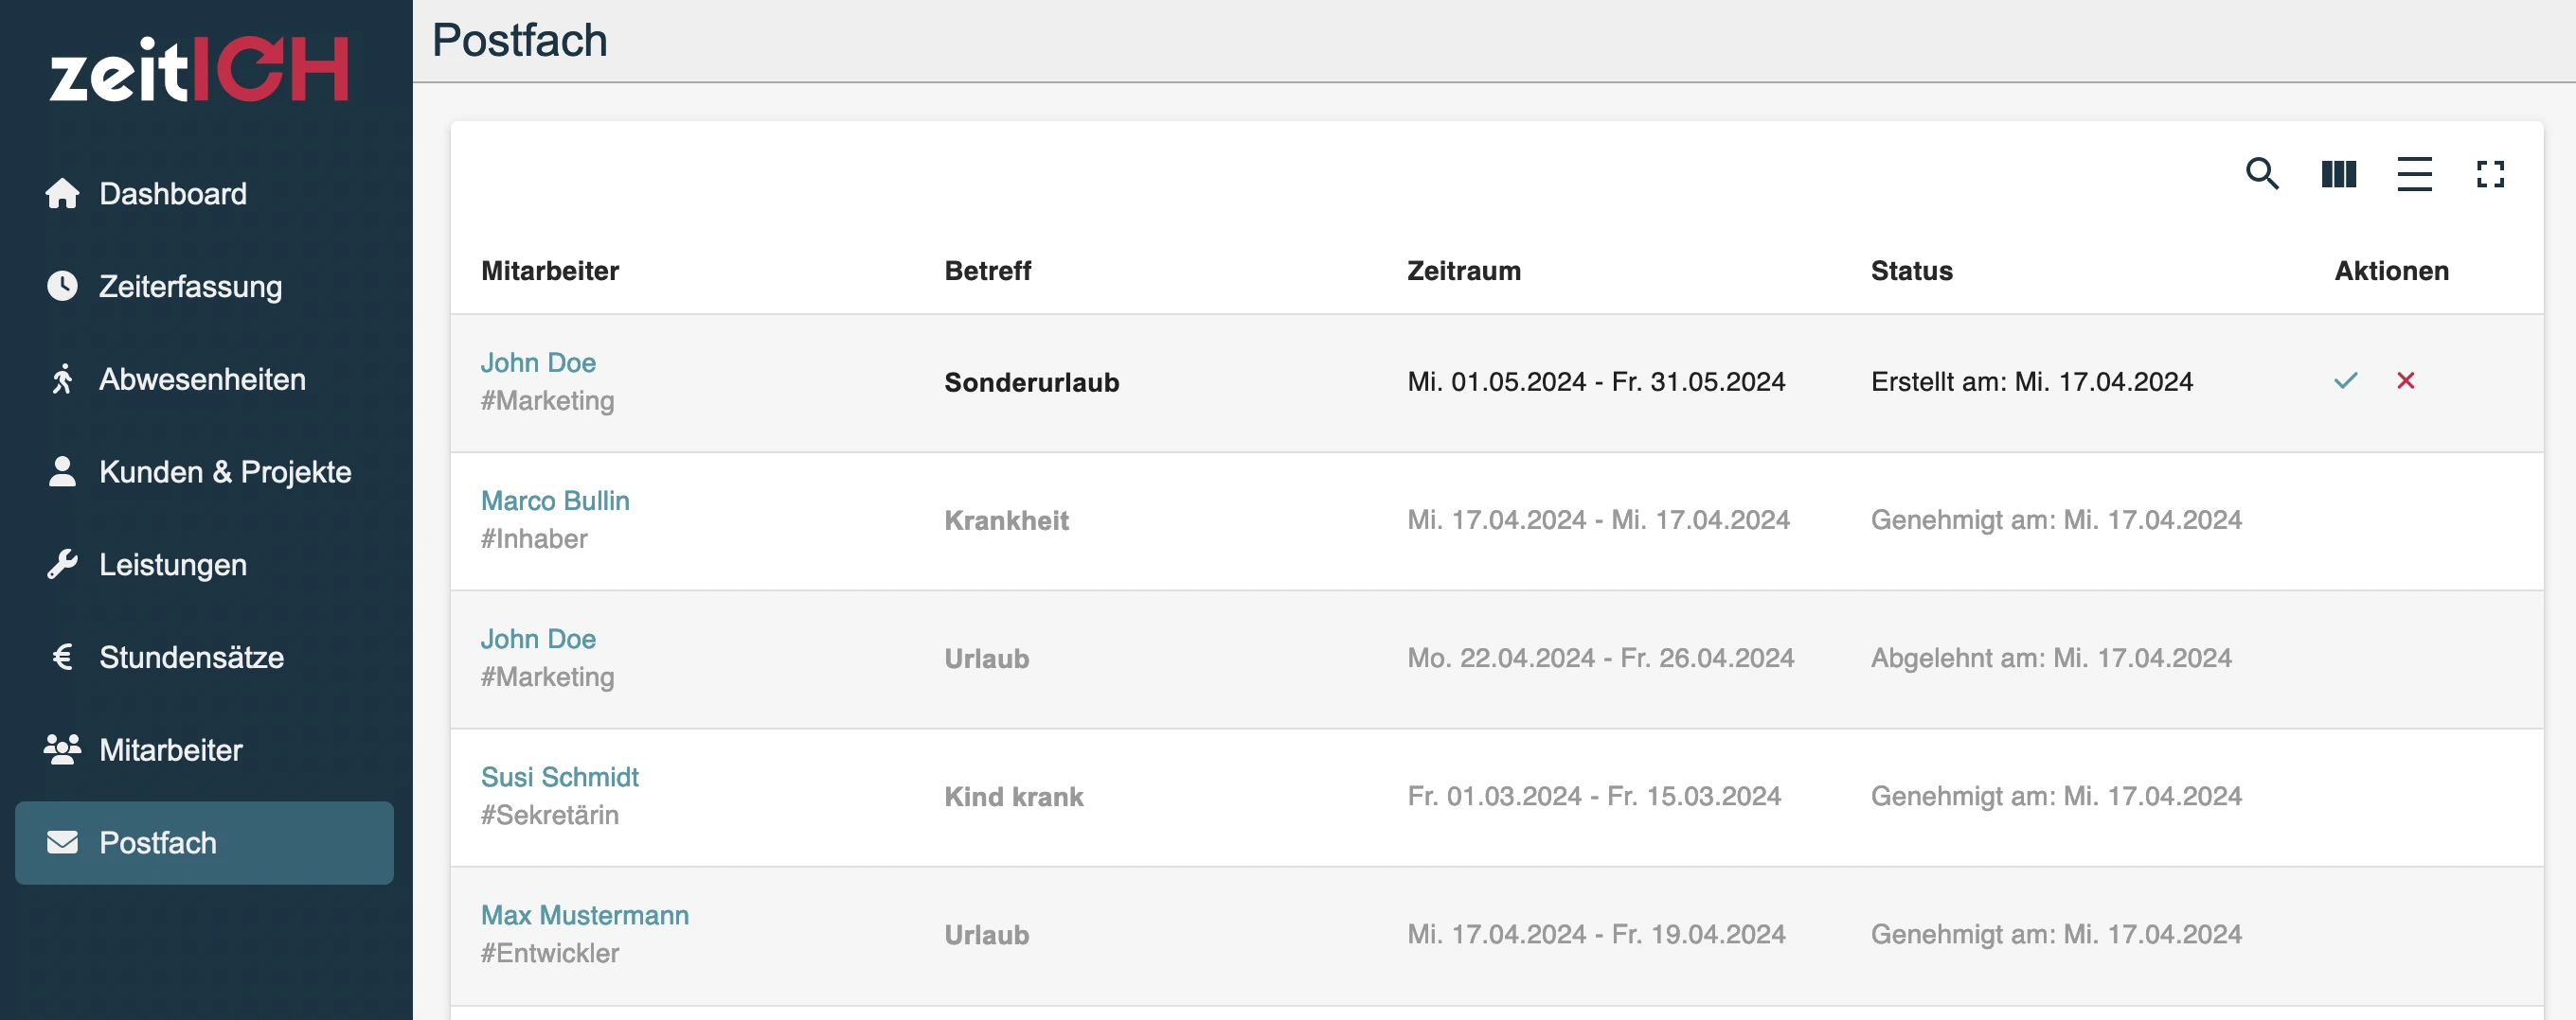Sort by the Zeitraum column header
2576x1020 pixels.
tap(1463, 271)
